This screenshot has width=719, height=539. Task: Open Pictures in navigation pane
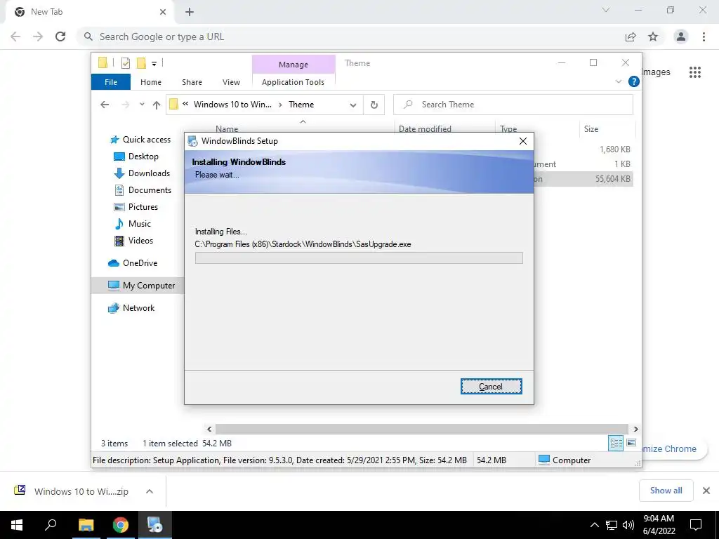(x=136, y=207)
